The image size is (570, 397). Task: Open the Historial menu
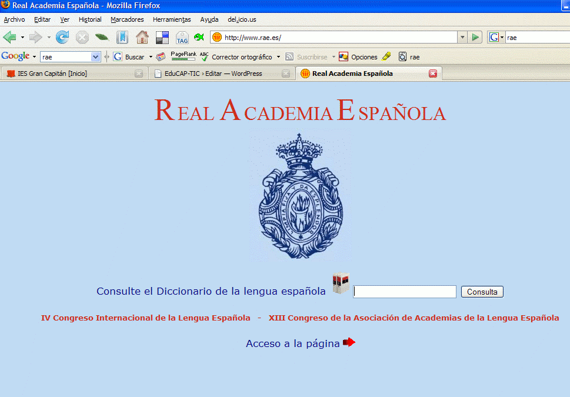pyautogui.click(x=90, y=19)
